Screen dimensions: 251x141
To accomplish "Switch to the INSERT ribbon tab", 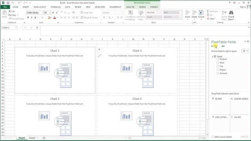I will point(26,7).
